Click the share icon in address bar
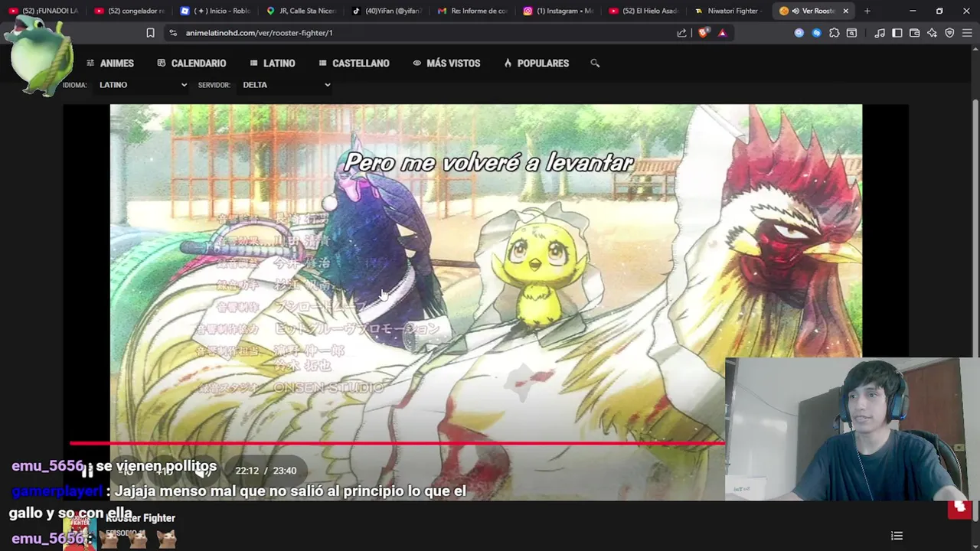 click(x=681, y=33)
